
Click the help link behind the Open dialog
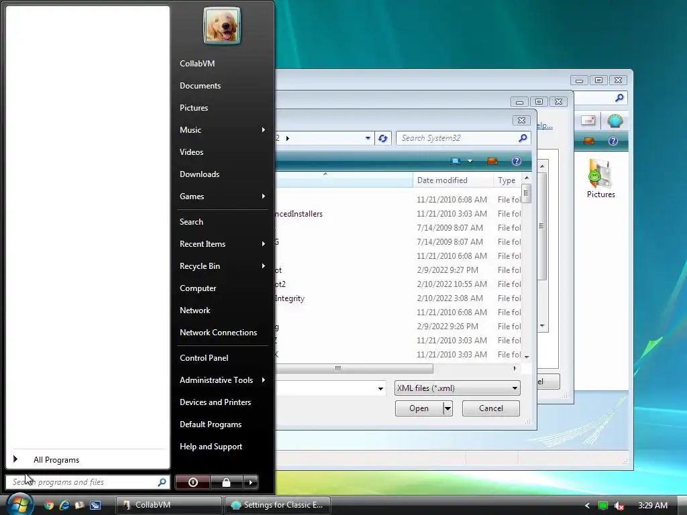click(545, 125)
